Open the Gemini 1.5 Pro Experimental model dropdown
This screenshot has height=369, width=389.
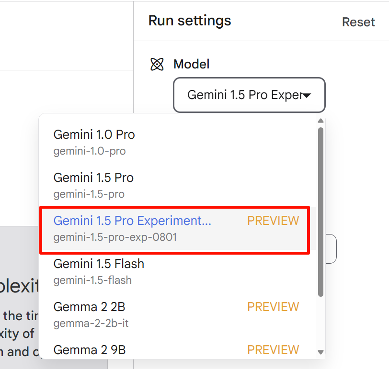(249, 95)
